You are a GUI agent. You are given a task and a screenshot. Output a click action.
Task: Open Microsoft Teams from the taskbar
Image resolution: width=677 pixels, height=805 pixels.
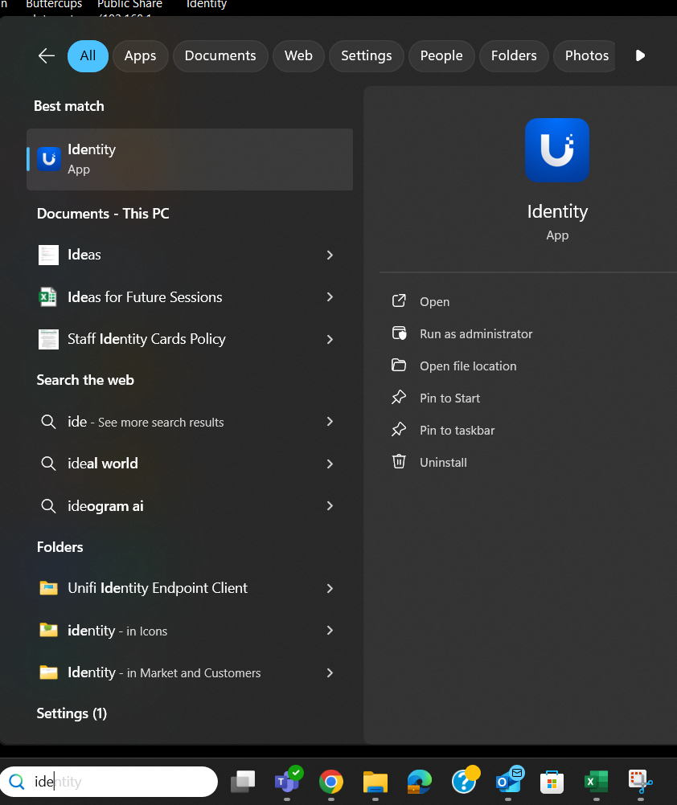[x=287, y=781]
